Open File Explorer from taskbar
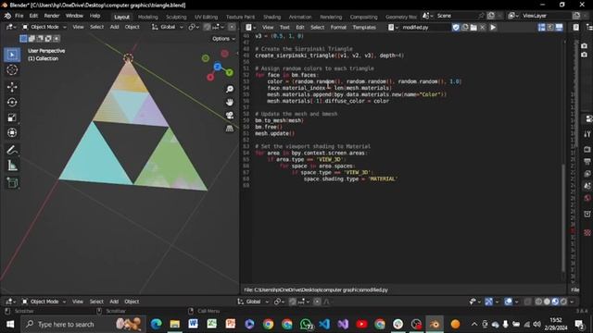Viewport: 593px width, 333px height. pos(174,324)
